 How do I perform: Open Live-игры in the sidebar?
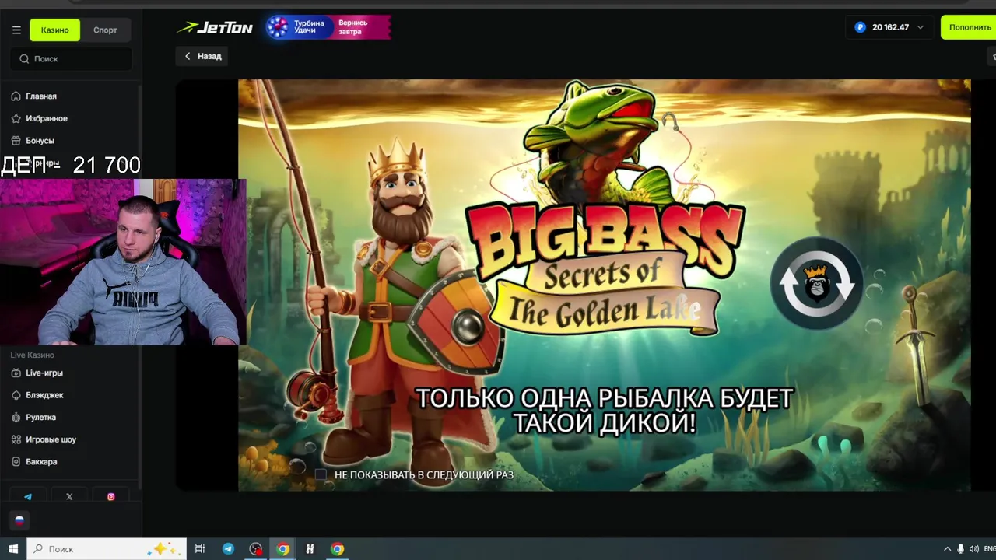44,373
